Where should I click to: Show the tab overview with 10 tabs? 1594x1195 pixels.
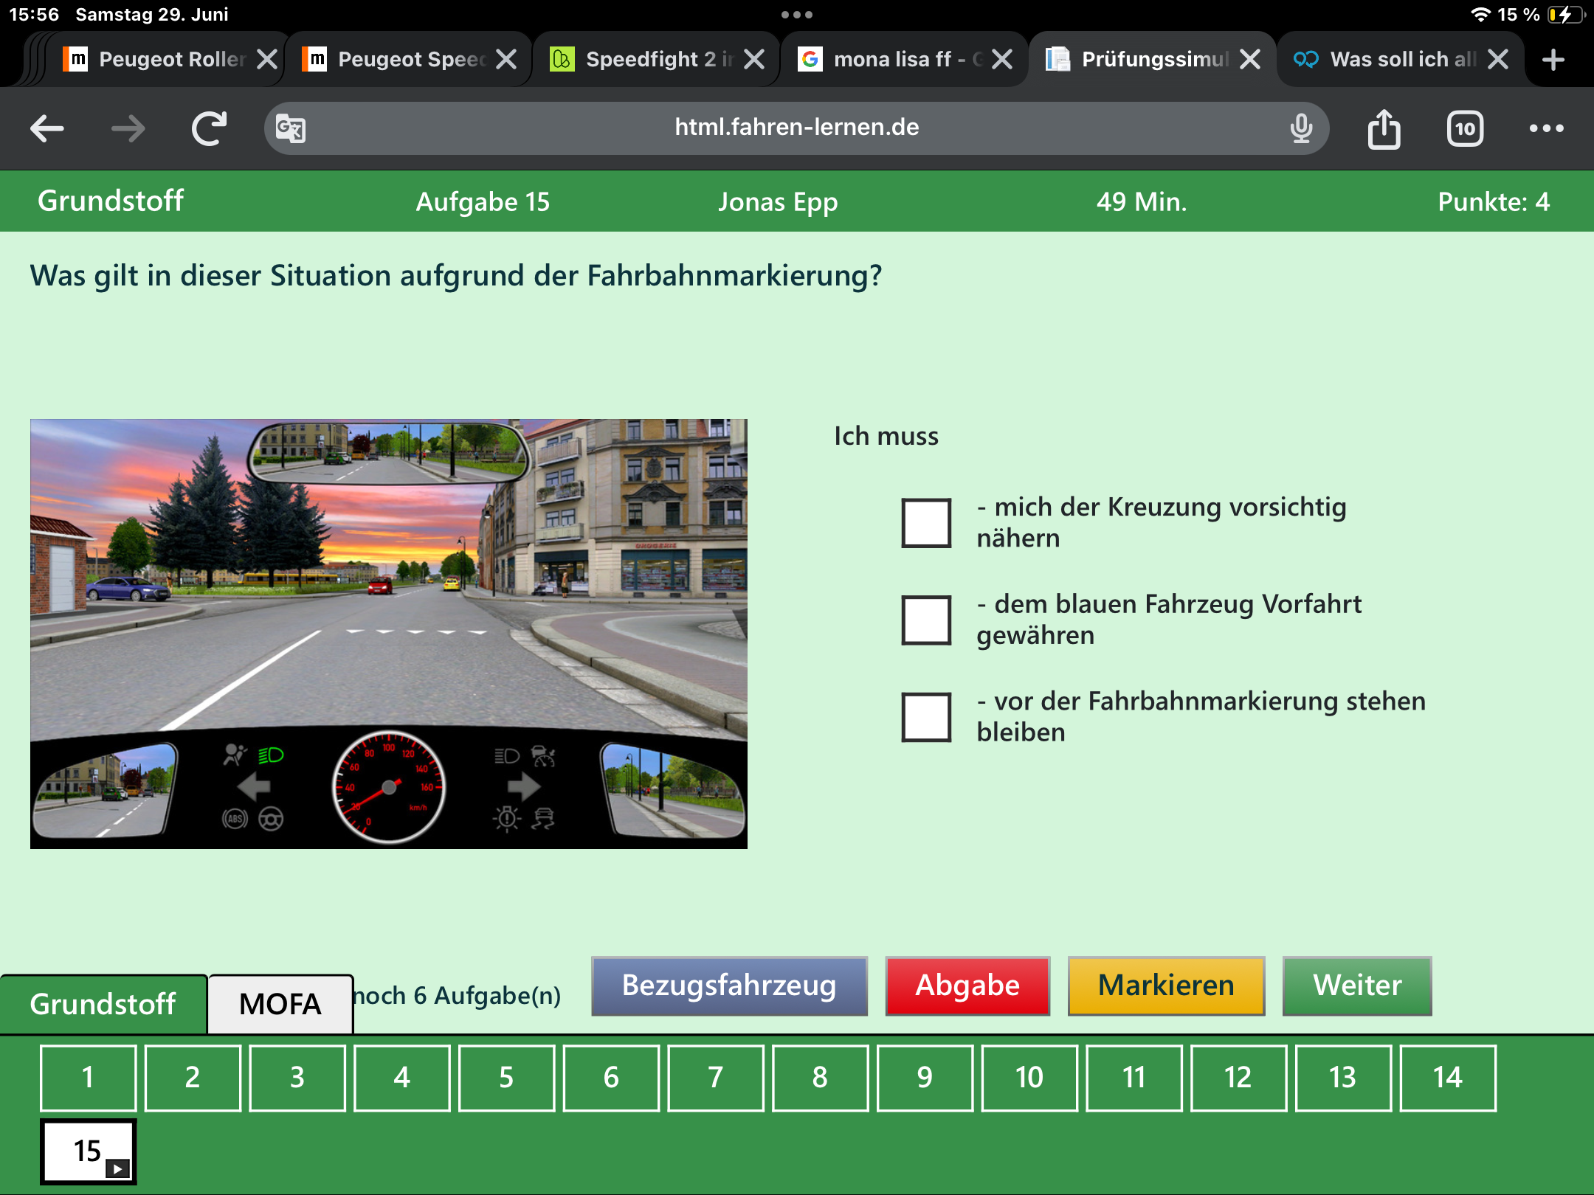(x=1466, y=129)
